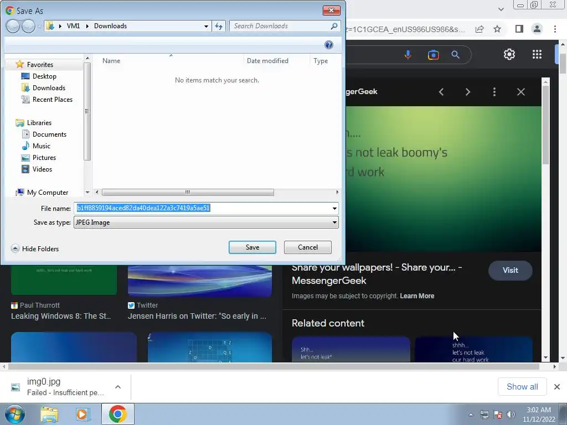This screenshot has height=425, width=567.
Task: Open Google apps grid icon
Action: pyautogui.click(x=537, y=54)
